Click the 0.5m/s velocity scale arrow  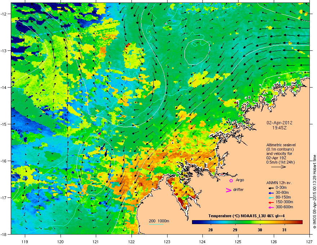[x=278, y=167]
